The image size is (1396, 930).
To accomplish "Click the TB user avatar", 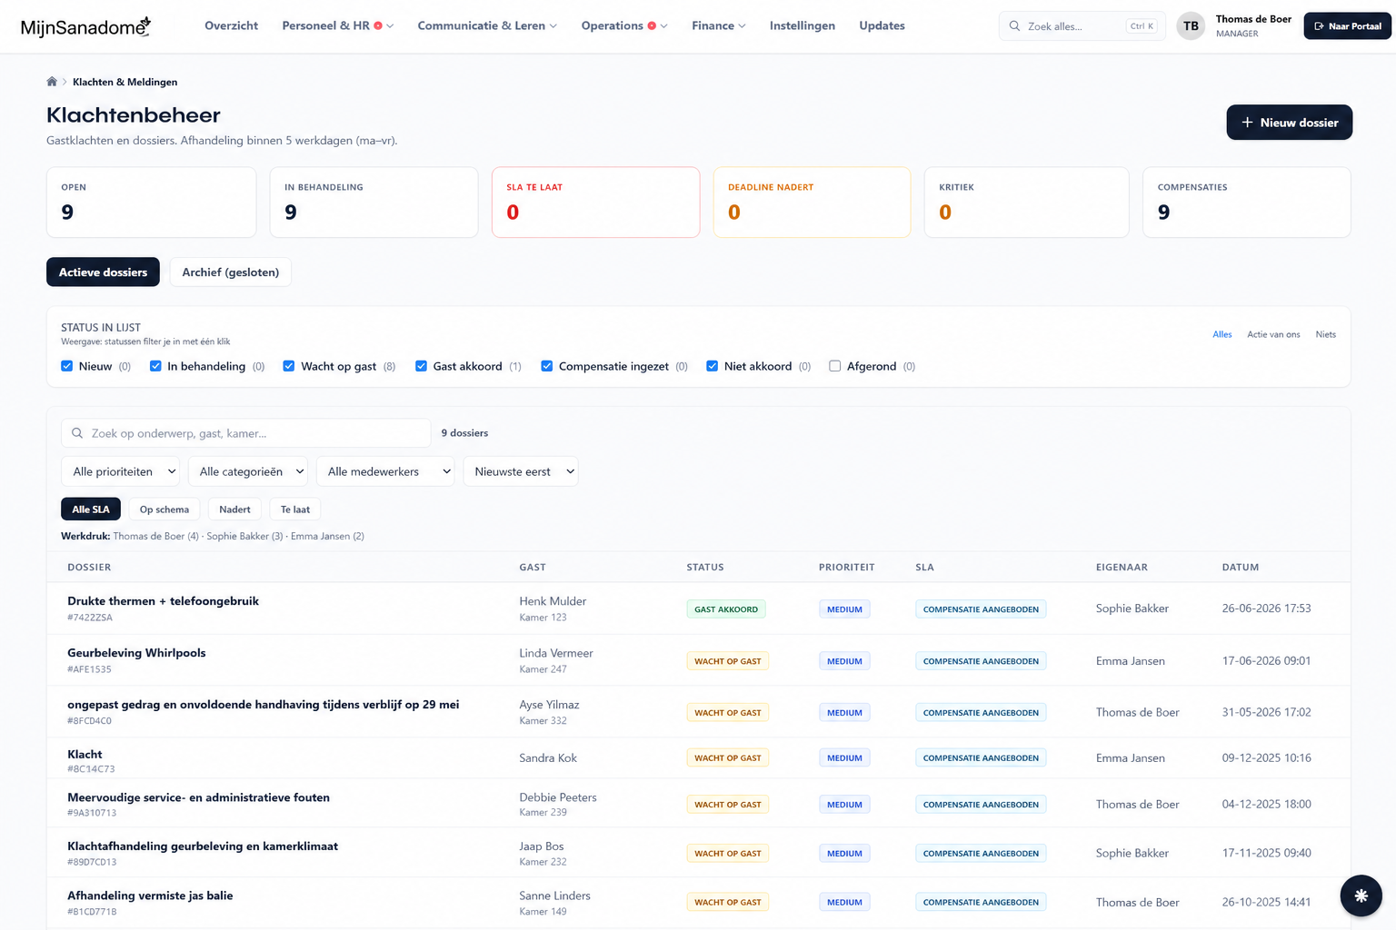I will (1191, 26).
